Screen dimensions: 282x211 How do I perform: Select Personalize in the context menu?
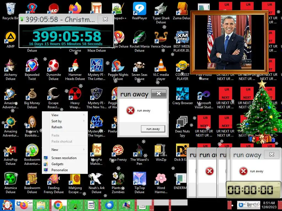(x=65, y=170)
